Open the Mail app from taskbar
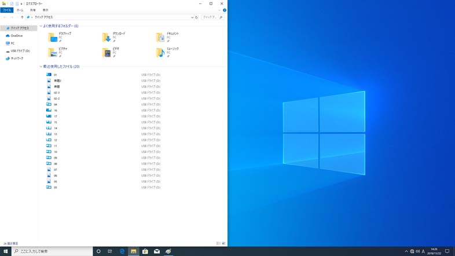Viewport: 455px width, 256px height. (x=157, y=251)
